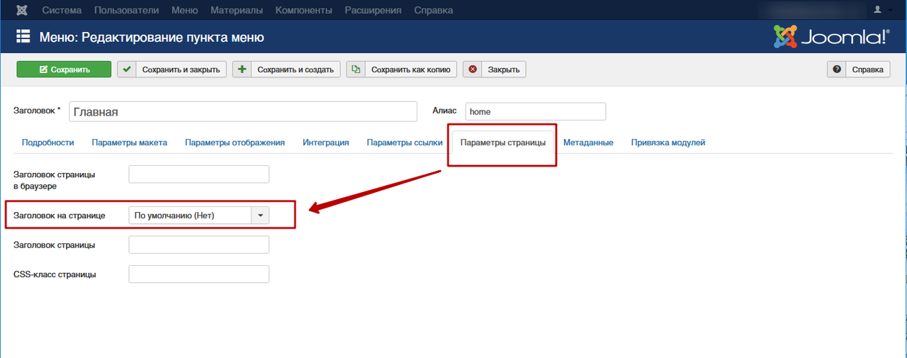Click the Joomla logo icon in top bar
The image size is (907, 358).
(x=21, y=10)
